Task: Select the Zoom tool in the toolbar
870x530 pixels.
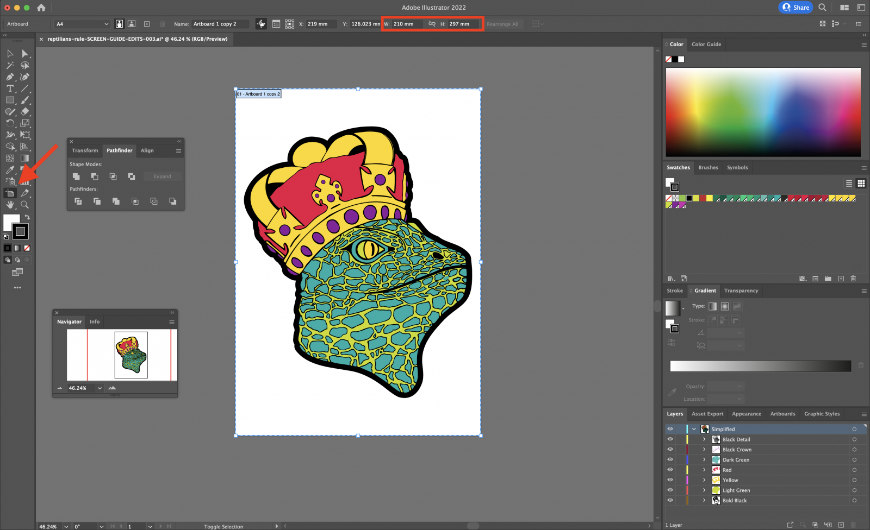Action: point(24,205)
